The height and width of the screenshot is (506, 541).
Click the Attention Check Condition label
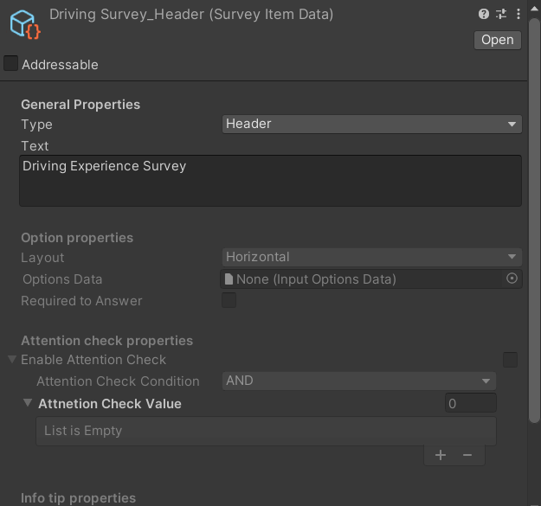118,381
